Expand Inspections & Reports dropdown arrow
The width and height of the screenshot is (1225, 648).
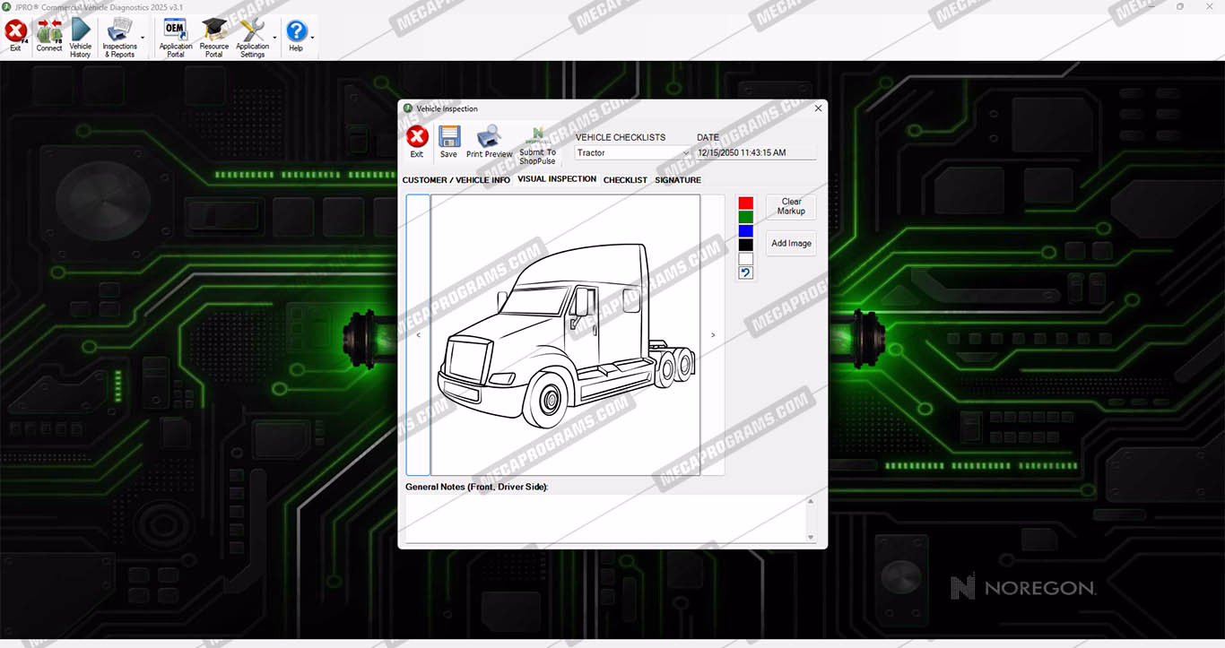[x=143, y=39]
